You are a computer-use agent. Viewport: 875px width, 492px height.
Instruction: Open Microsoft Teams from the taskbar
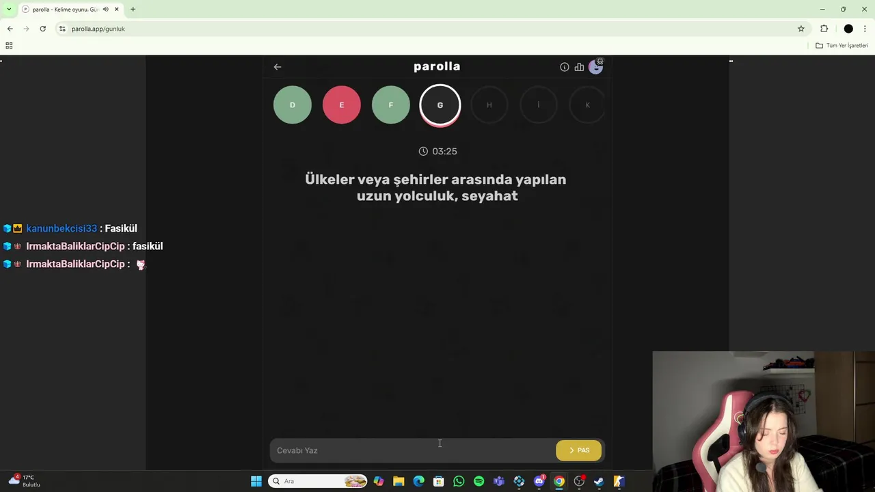click(x=499, y=481)
